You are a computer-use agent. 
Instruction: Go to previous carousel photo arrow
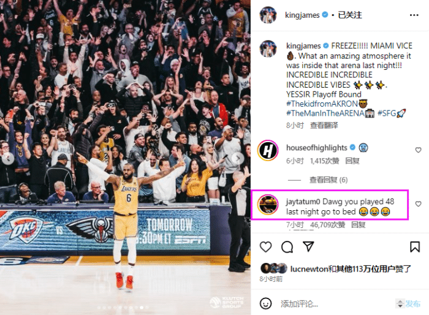(x=8, y=158)
